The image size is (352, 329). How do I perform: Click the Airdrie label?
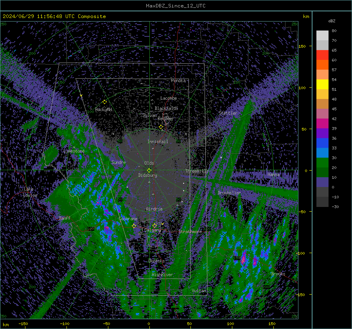click(154, 209)
